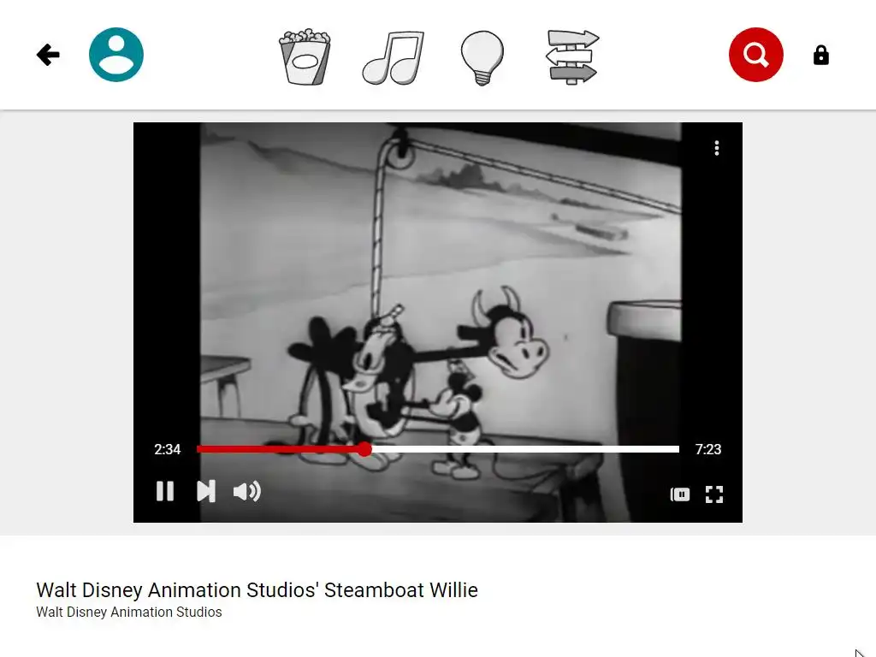Open the lightbulb Learning category
876x657 pixels.
tap(482, 57)
